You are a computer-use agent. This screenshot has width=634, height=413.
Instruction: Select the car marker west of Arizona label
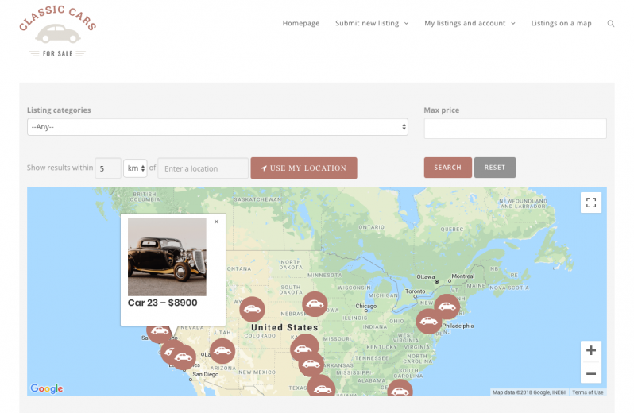coord(184,357)
